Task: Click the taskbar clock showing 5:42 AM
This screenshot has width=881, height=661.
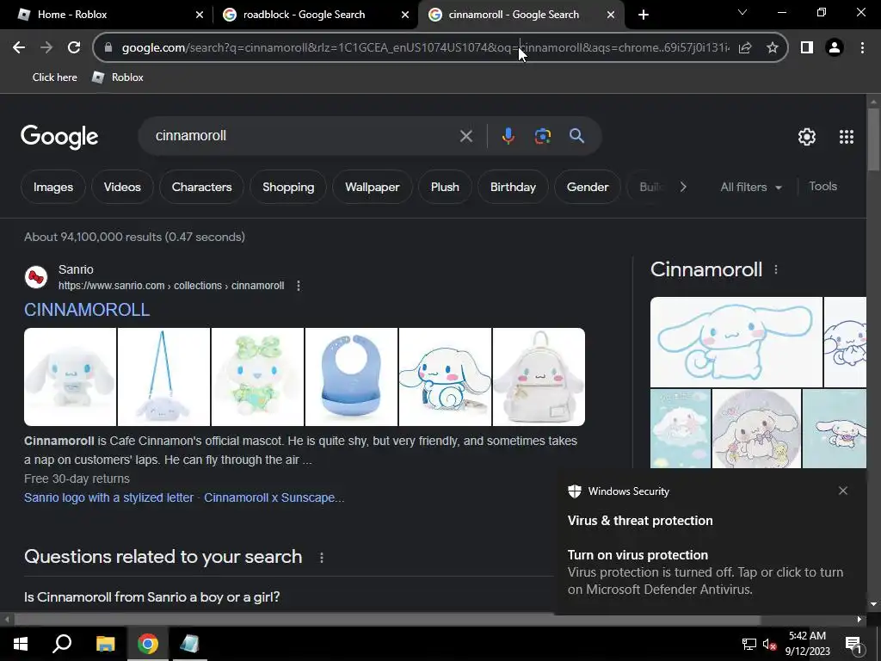Action: (x=807, y=644)
